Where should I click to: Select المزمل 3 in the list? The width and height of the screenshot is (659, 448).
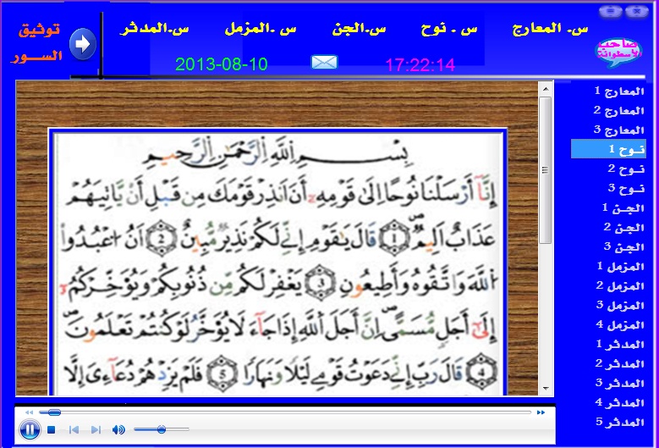(x=620, y=305)
